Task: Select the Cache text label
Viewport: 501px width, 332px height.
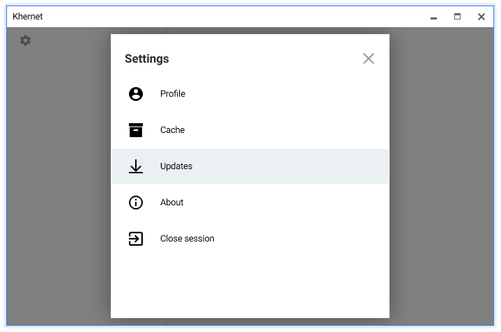Action: [x=172, y=130]
